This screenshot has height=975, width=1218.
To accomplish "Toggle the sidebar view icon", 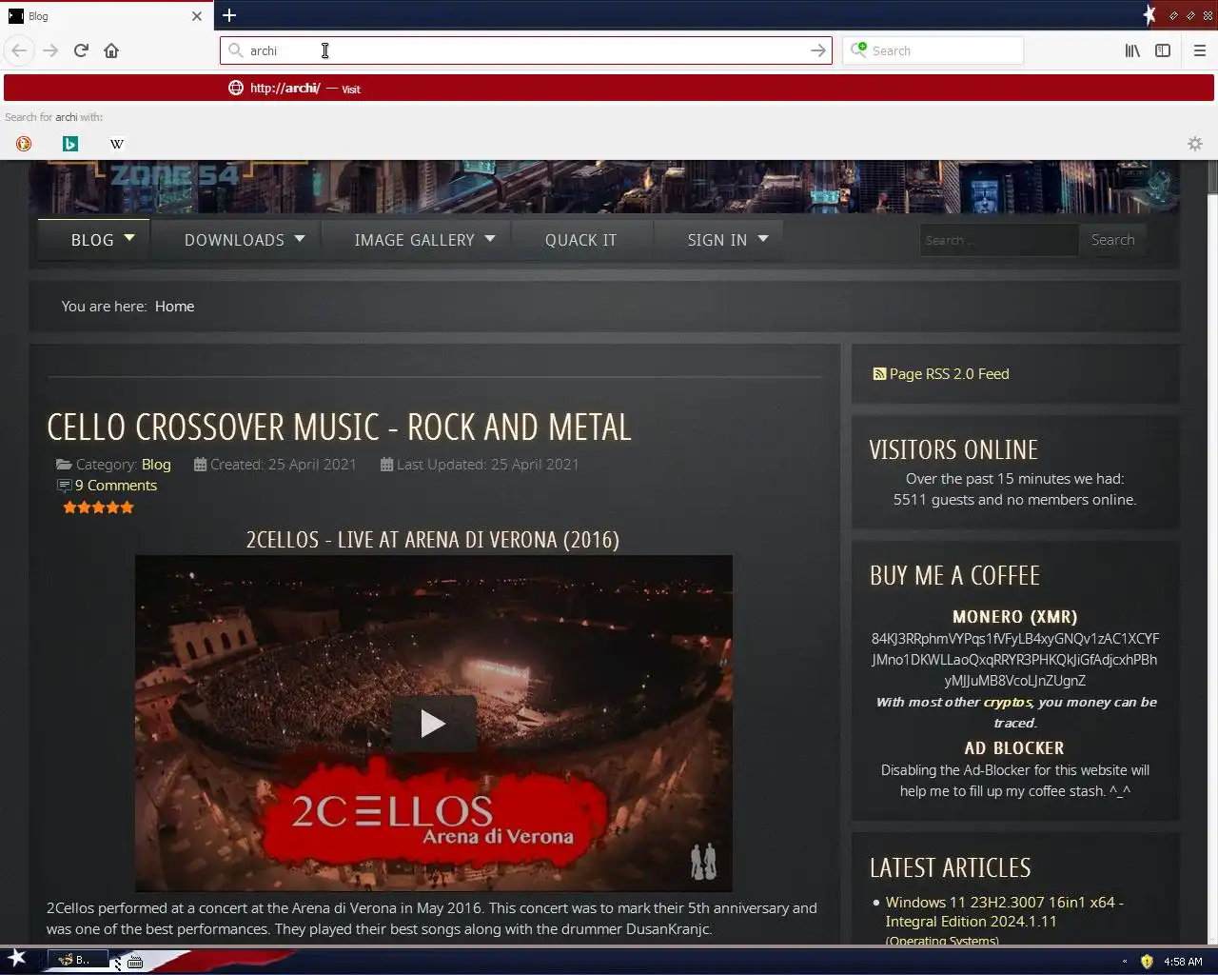I will (1163, 50).
